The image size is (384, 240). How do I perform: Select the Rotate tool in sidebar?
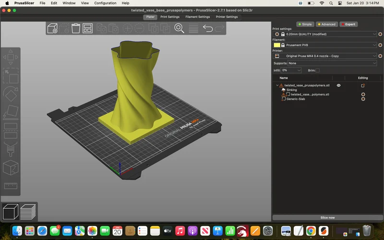tap(11, 94)
